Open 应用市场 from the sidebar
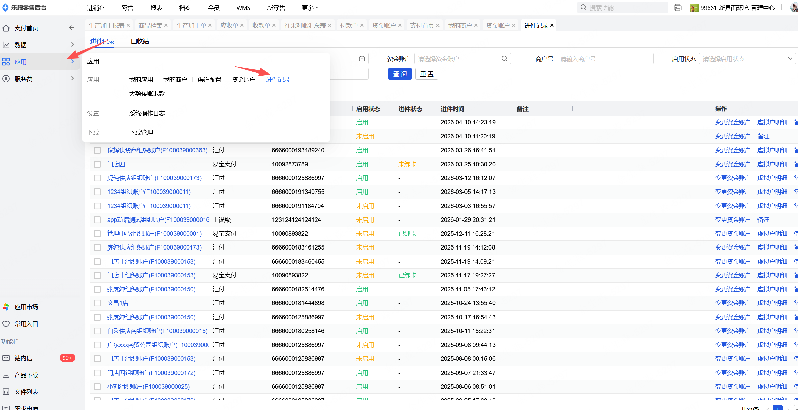The image size is (798, 410). [x=26, y=307]
